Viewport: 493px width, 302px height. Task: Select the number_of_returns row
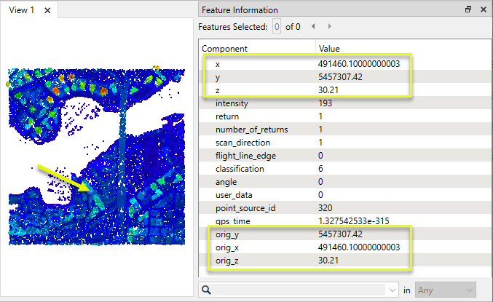tap(251, 130)
